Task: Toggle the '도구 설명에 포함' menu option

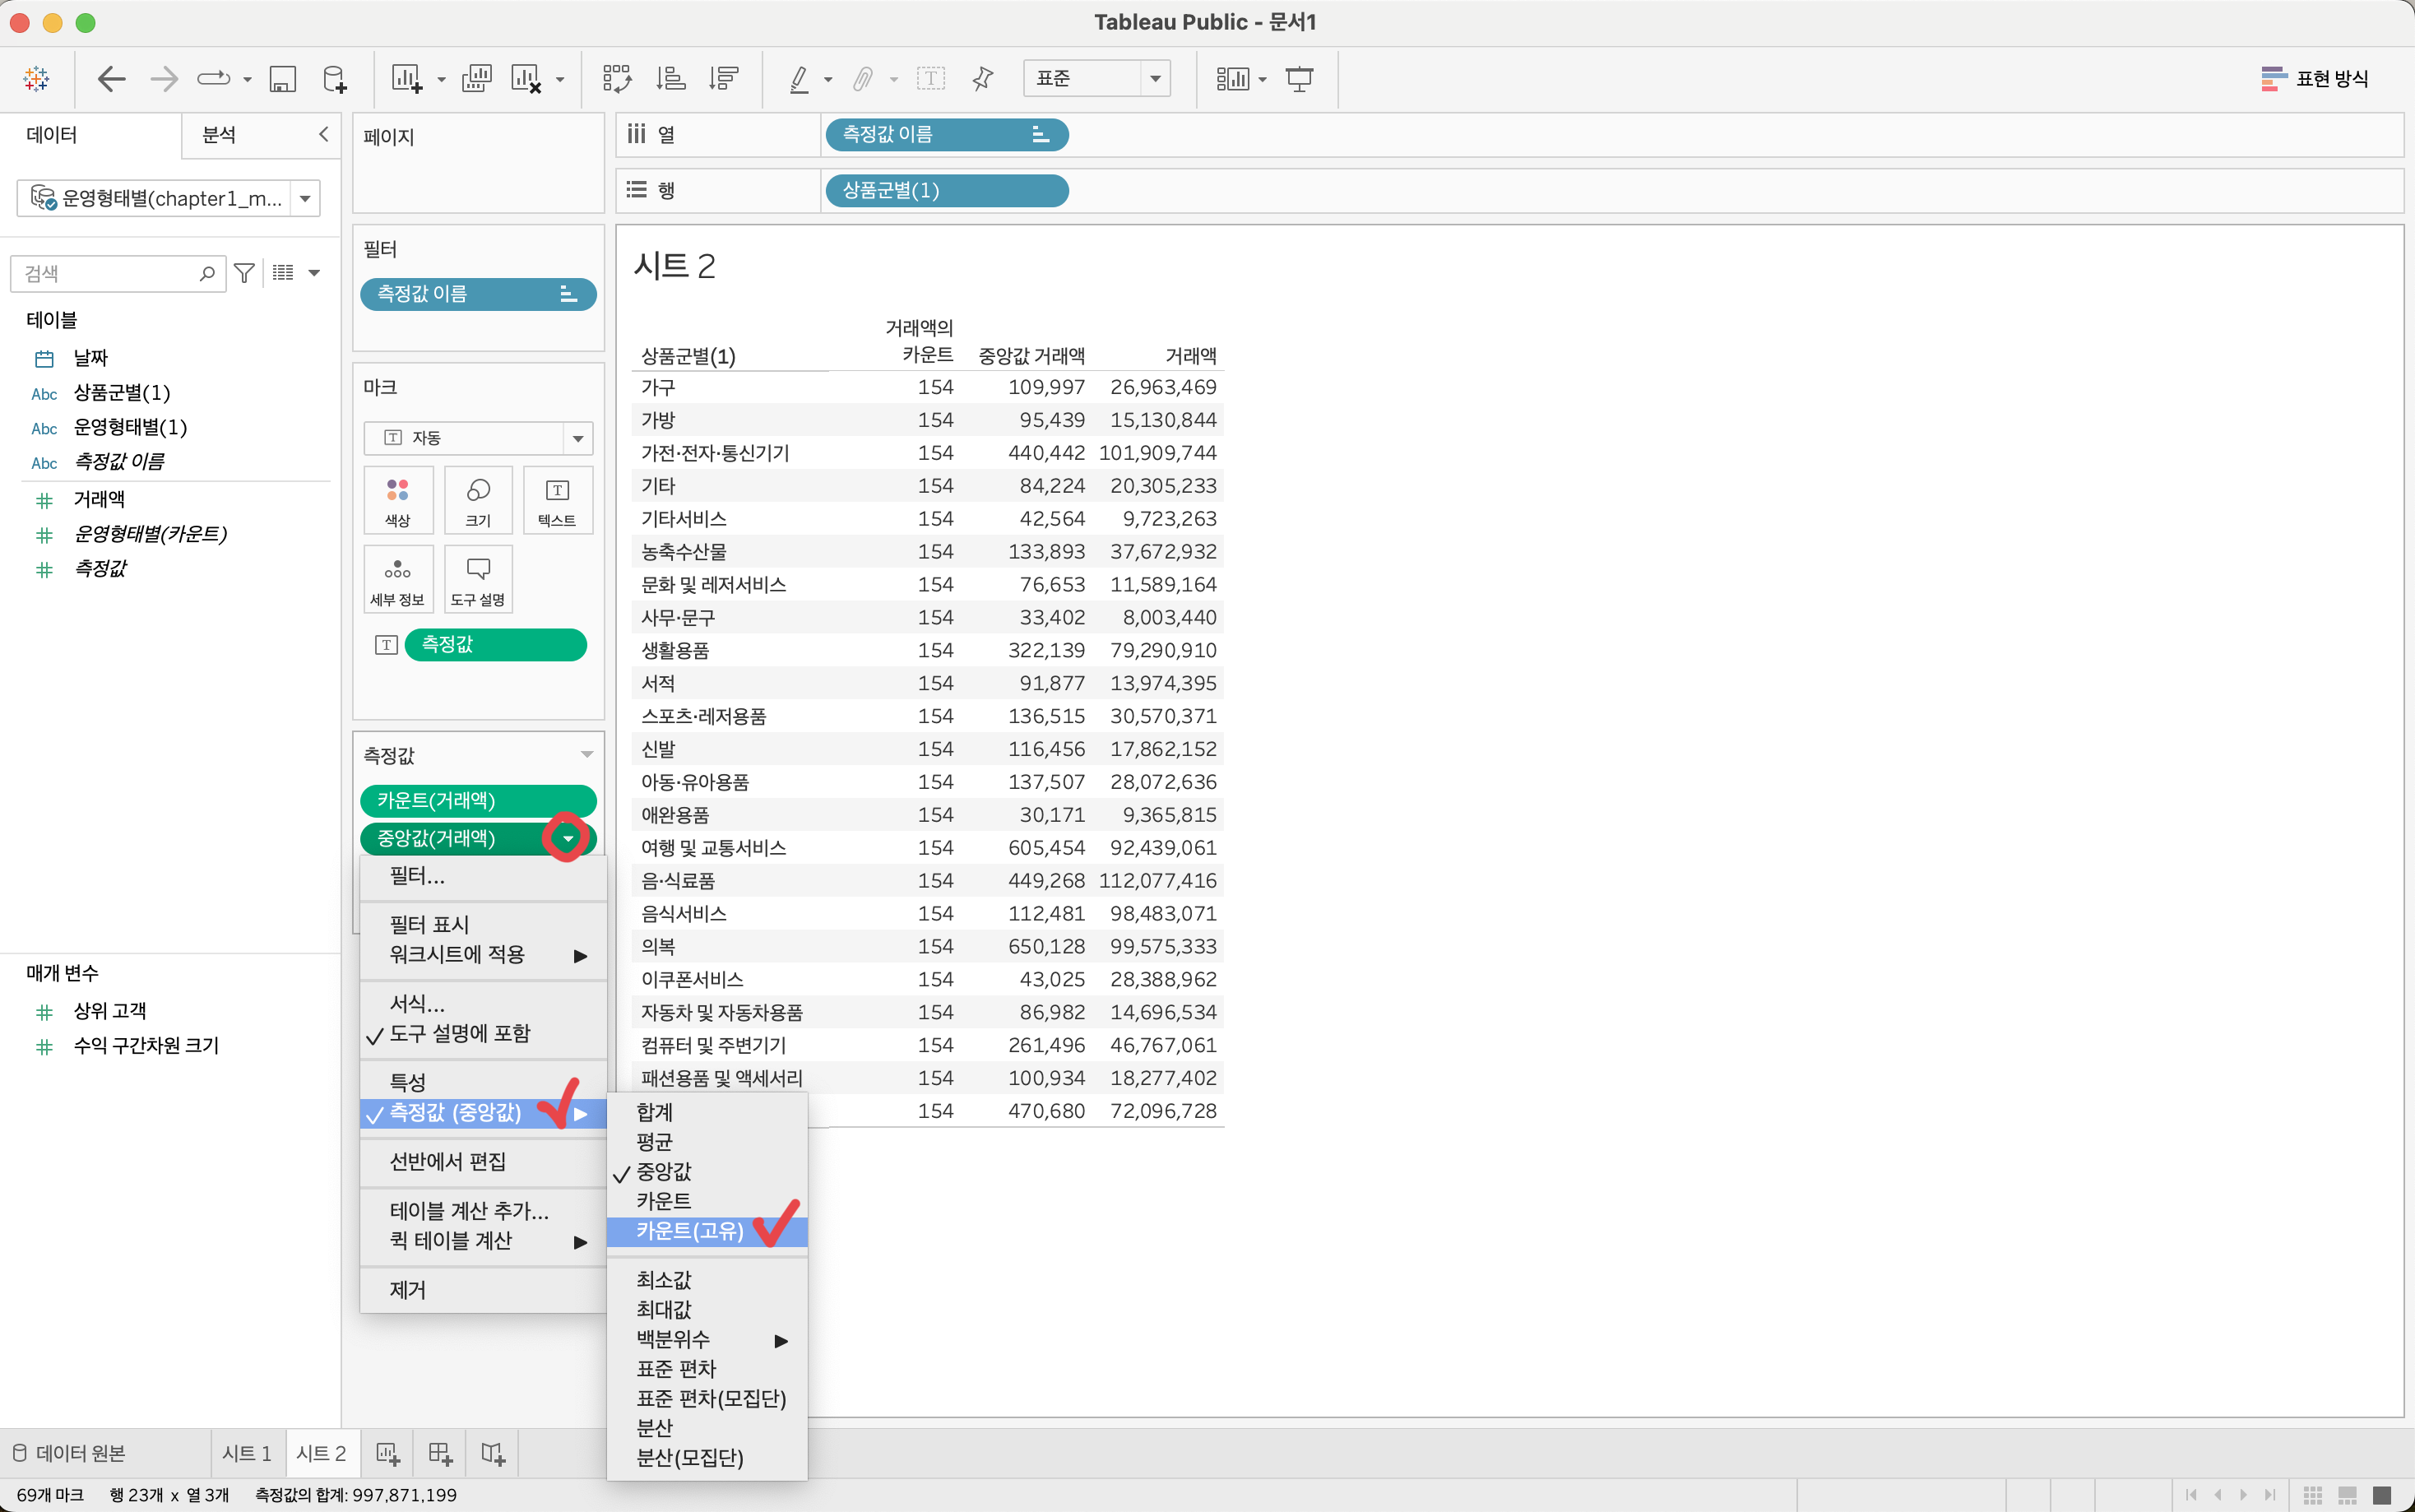Action: pyautogui.click(x=460, y=1034)
